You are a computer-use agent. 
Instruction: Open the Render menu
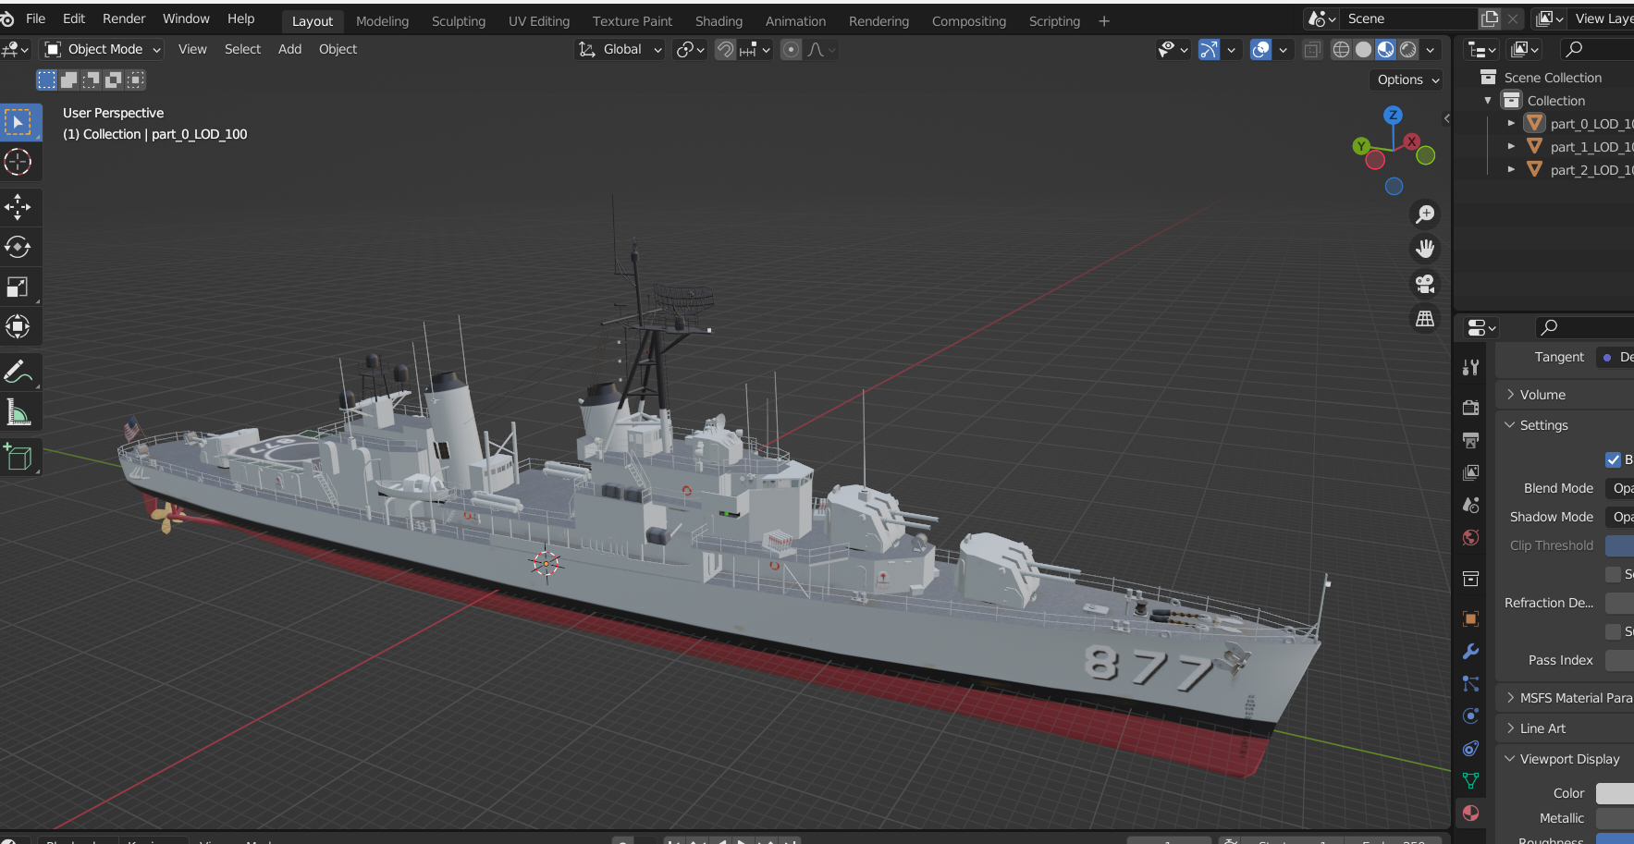click(124, 18)
